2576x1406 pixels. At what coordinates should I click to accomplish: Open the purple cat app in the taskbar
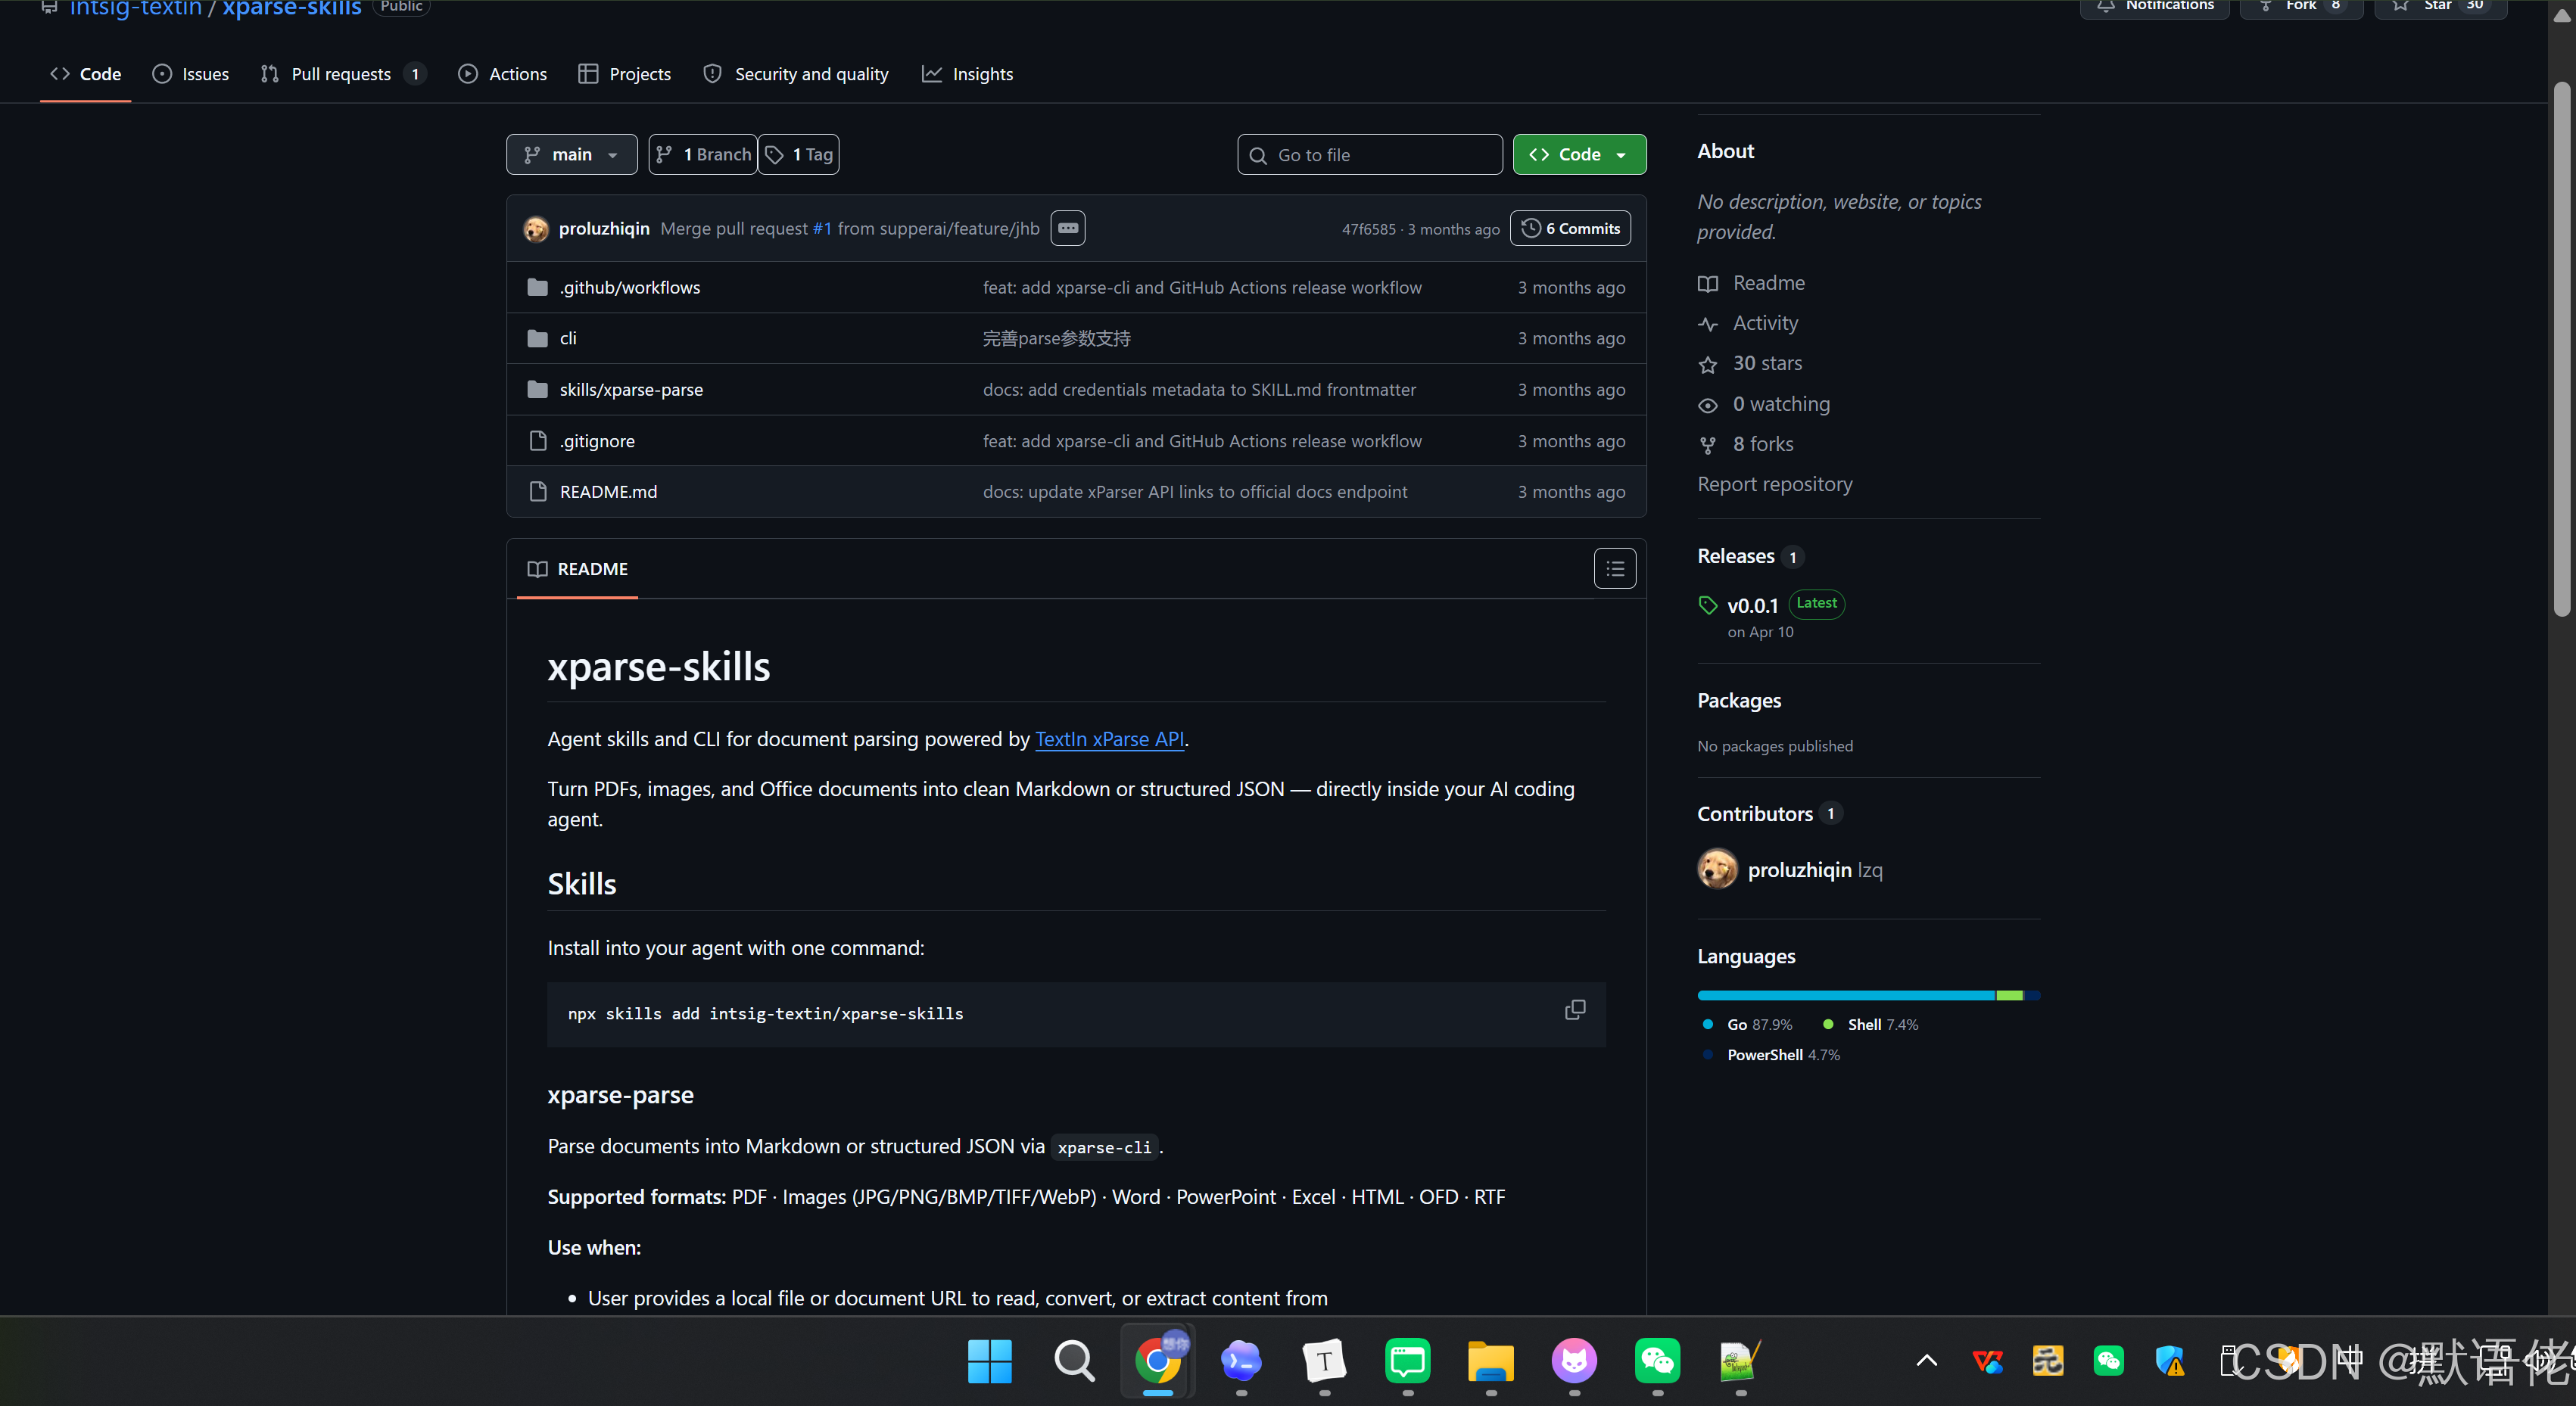pos(1574,1361)
